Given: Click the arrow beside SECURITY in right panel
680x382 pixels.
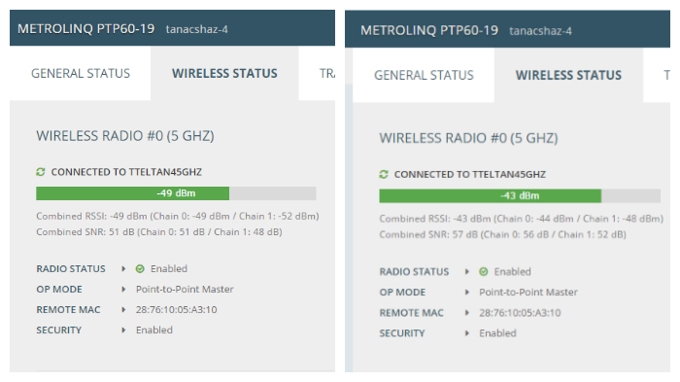Looking at the screenshot, I should 467,333.
